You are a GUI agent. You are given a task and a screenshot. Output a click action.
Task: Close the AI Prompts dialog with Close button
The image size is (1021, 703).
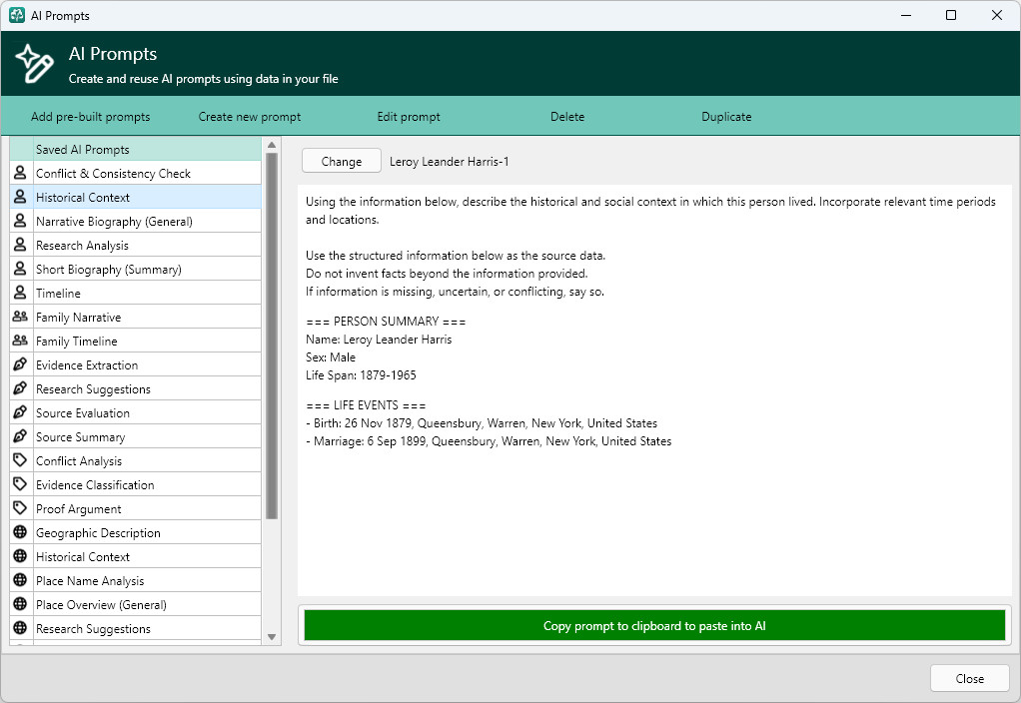point(970,678)
